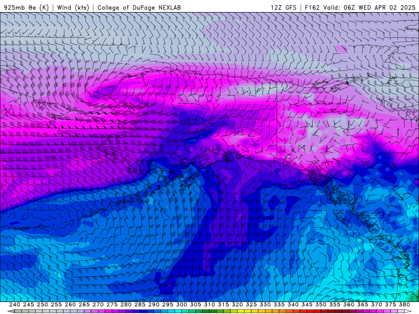Viewport: 419px width, 314px height.
Task: Click the "06Z WED APR 02 2025" valid time
Action: coord(379,7)
